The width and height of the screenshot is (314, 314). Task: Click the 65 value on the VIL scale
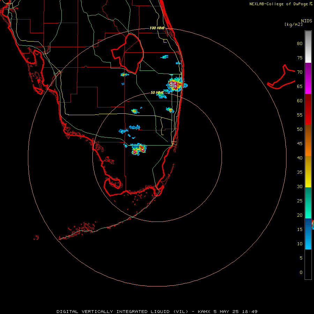(300, 86)
